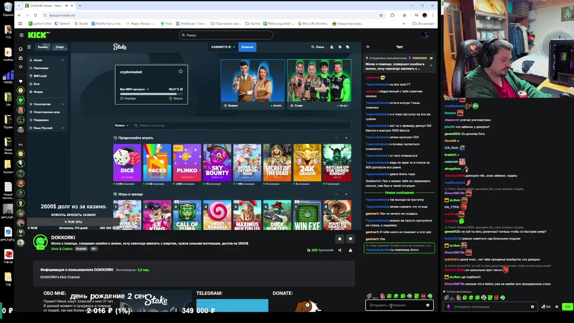Click the blue Кошелек button
Screen dimensions: 574x323
[247, 47]
